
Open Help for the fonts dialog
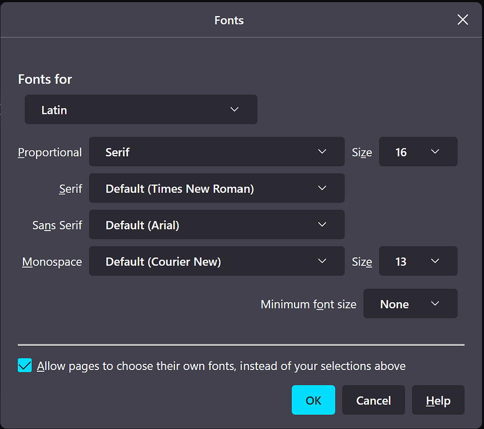click(x=438, y=400)
